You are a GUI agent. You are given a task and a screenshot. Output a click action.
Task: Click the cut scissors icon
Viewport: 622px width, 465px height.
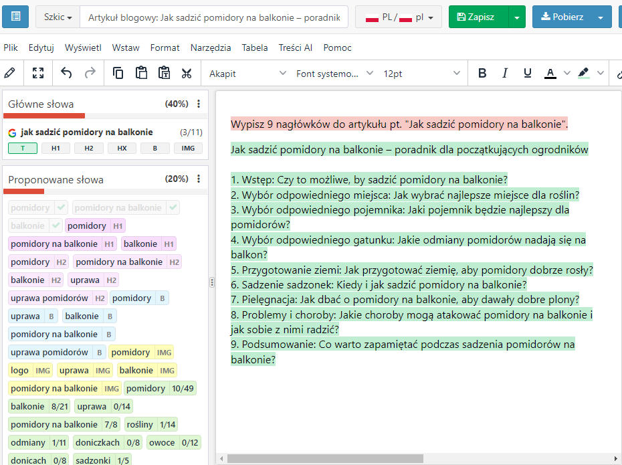click(x=187, y=73)
